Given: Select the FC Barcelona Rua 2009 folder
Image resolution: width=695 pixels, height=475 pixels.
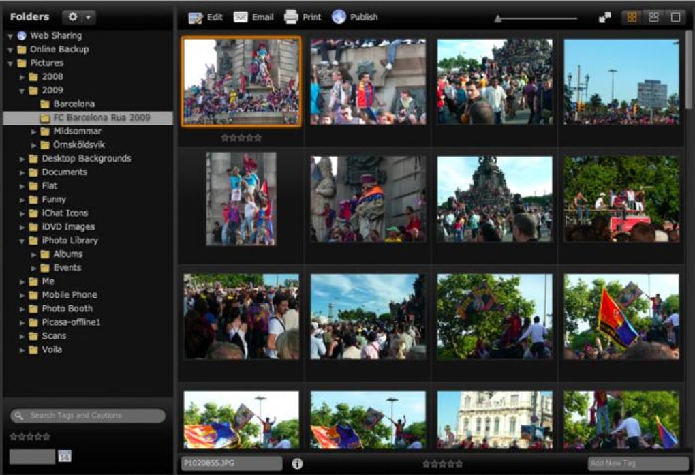Looking at the screenshot, I should click(x=88, y=118).
